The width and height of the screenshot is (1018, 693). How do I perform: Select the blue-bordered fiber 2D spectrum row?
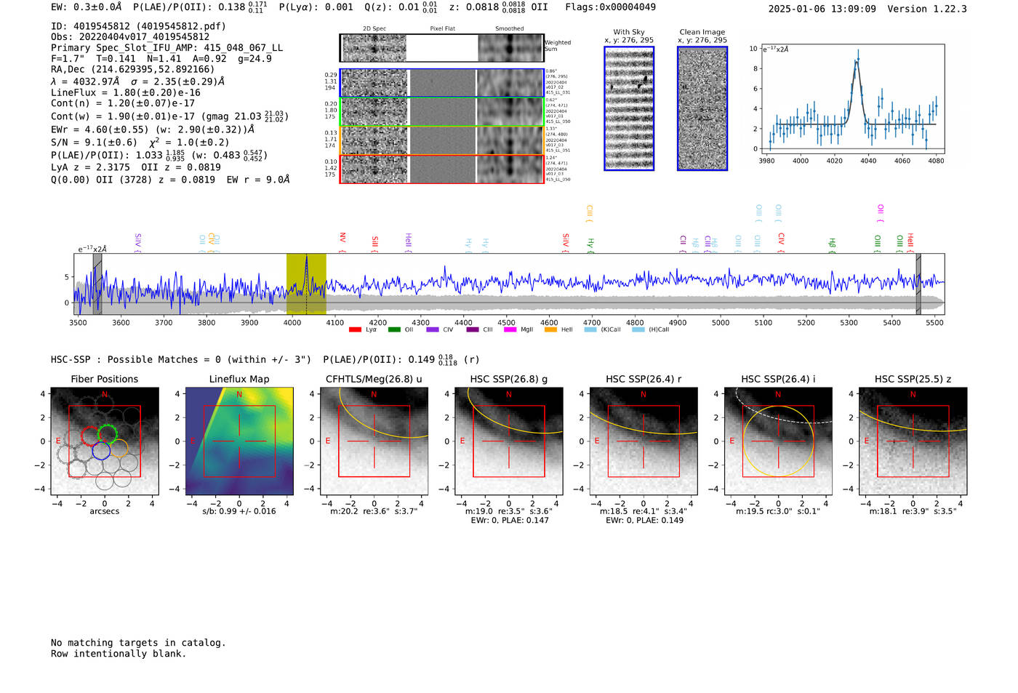442,83
